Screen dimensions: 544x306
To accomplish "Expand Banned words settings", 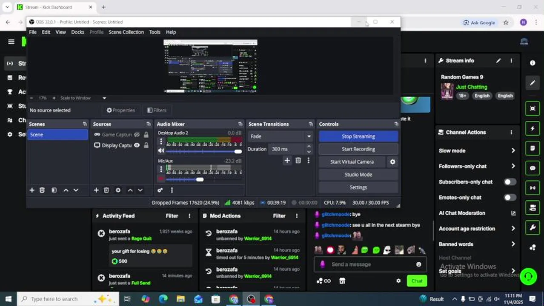I will tap(513, 244).
